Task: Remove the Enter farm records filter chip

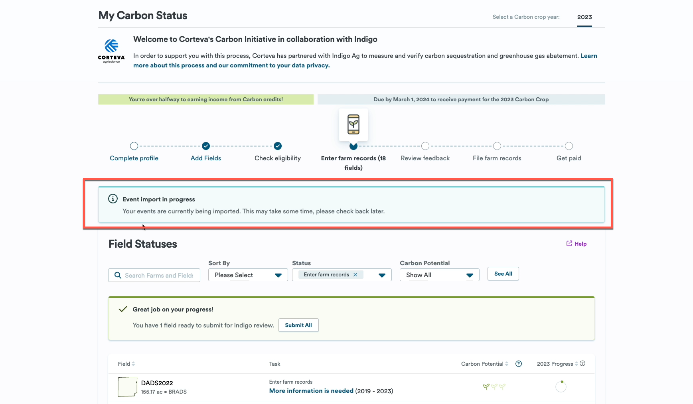Action: (x=355, y=274)
